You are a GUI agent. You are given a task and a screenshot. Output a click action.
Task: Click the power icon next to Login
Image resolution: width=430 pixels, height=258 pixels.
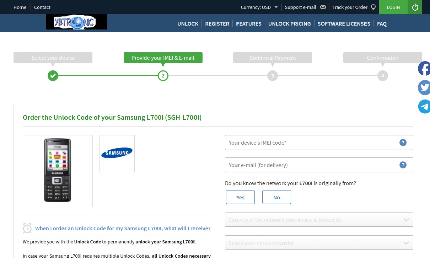415,7
